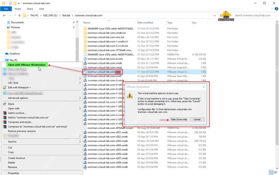Screen dimensions: 279x175
Task: Switch to Large icons view icon
Action: 276,172
